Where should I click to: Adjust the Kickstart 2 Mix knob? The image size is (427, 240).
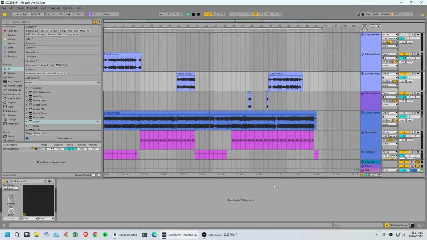(11, 211)
